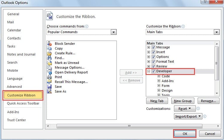
Task: Open the Main Tabs dropdown
Action: coord(217,32)
